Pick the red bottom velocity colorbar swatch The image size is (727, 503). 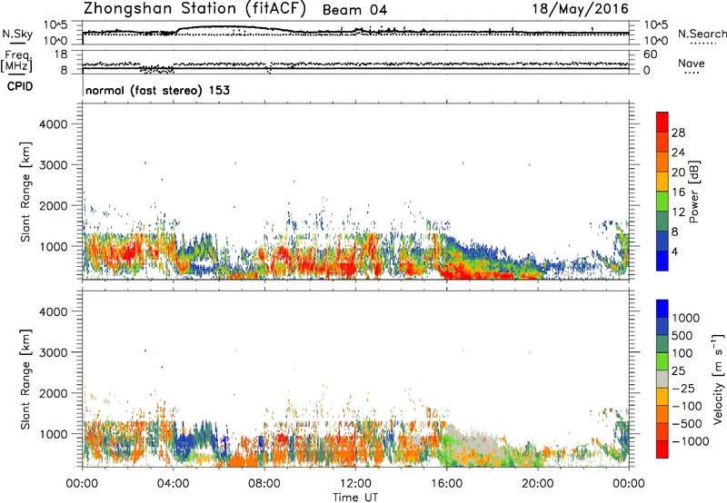pos(662,449)
